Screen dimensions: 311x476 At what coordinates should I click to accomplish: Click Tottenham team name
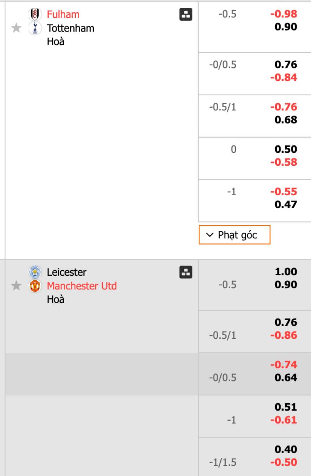[70, 28]
